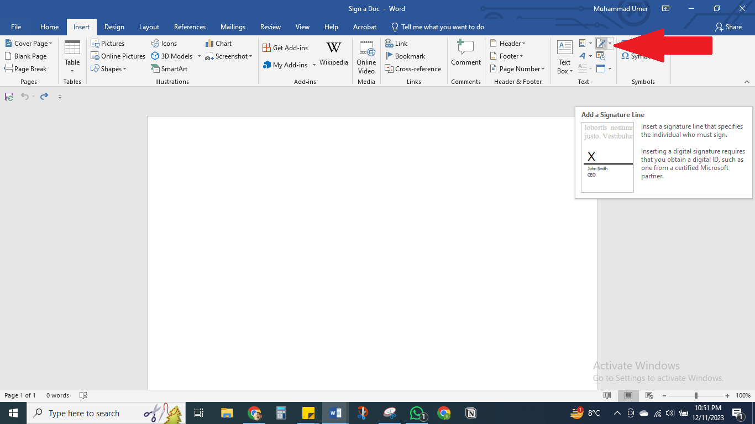
Task: Switch to the References tab
Action: (x=190, y=26)
